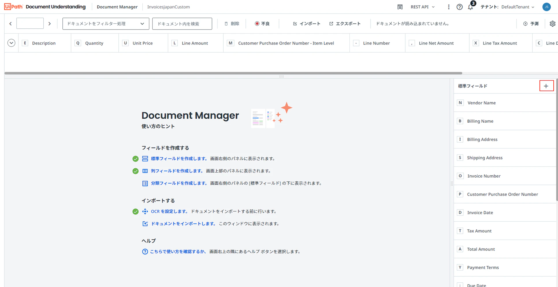Click the horizontal scrollbar under column fields
This screenshot has width=558, height=287.
tap(233, 73)
